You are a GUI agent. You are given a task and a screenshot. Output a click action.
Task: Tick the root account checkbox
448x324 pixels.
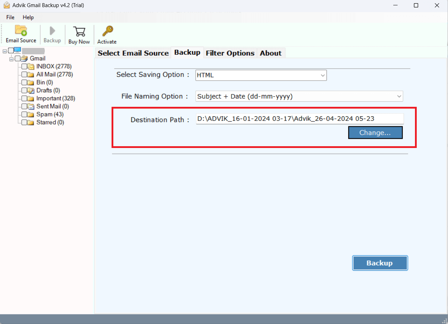point(11,50)
